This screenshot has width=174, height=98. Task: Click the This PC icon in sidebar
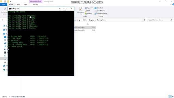pyautogui.click(x=4, y=34)
